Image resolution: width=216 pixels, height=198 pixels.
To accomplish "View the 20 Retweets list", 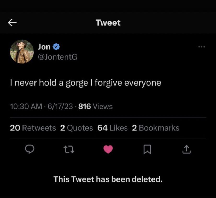I will click(x=33, y=128).
